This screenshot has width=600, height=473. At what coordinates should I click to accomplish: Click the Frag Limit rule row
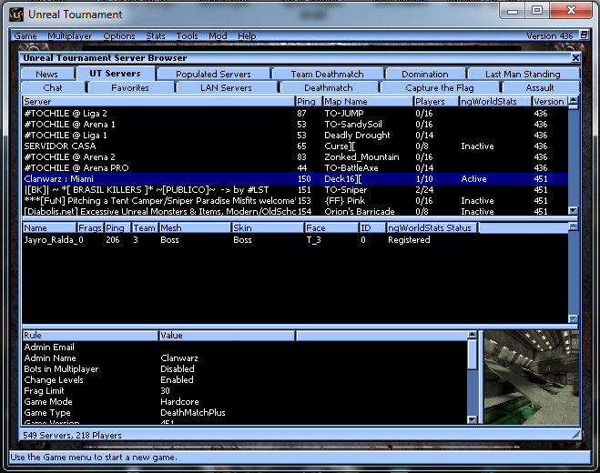point(245,391)
